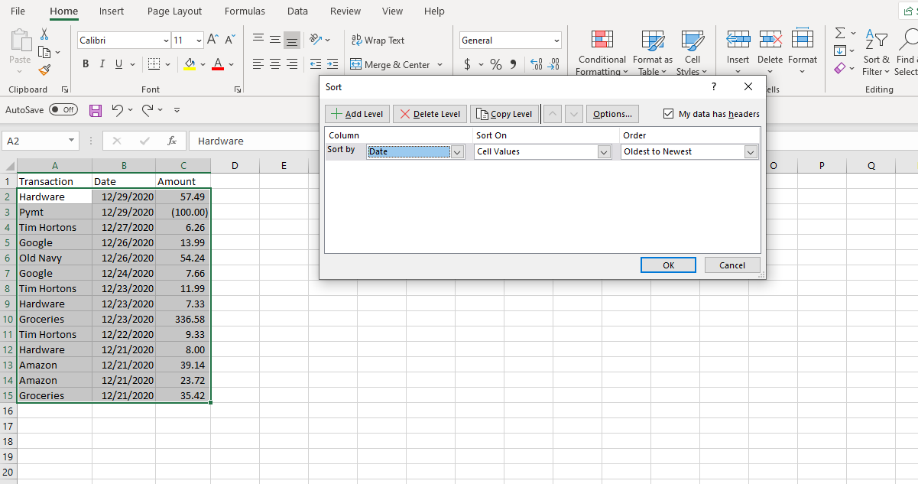Viewport: 918px width, 484px height.
Task: Open the Order Oldest to Newest dropdown
Action: point(751,151)
